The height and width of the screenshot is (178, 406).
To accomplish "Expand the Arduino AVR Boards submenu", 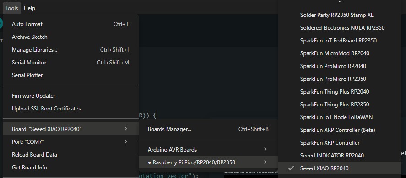I will (208, 150).
